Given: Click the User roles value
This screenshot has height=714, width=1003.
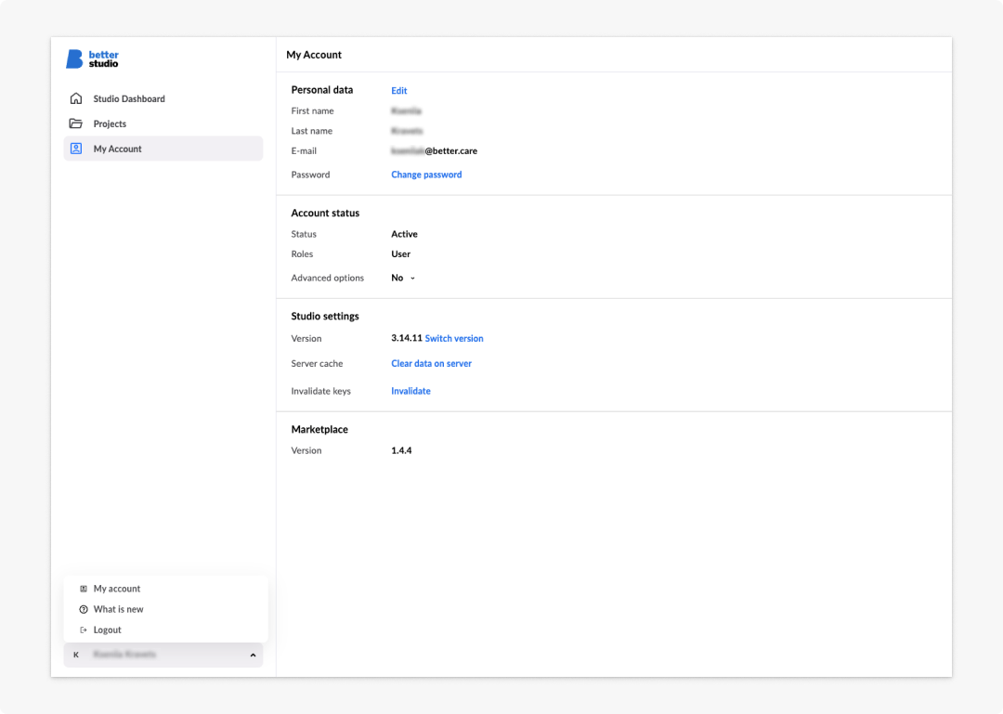Looking at the screenshot, I should [400, 254].
